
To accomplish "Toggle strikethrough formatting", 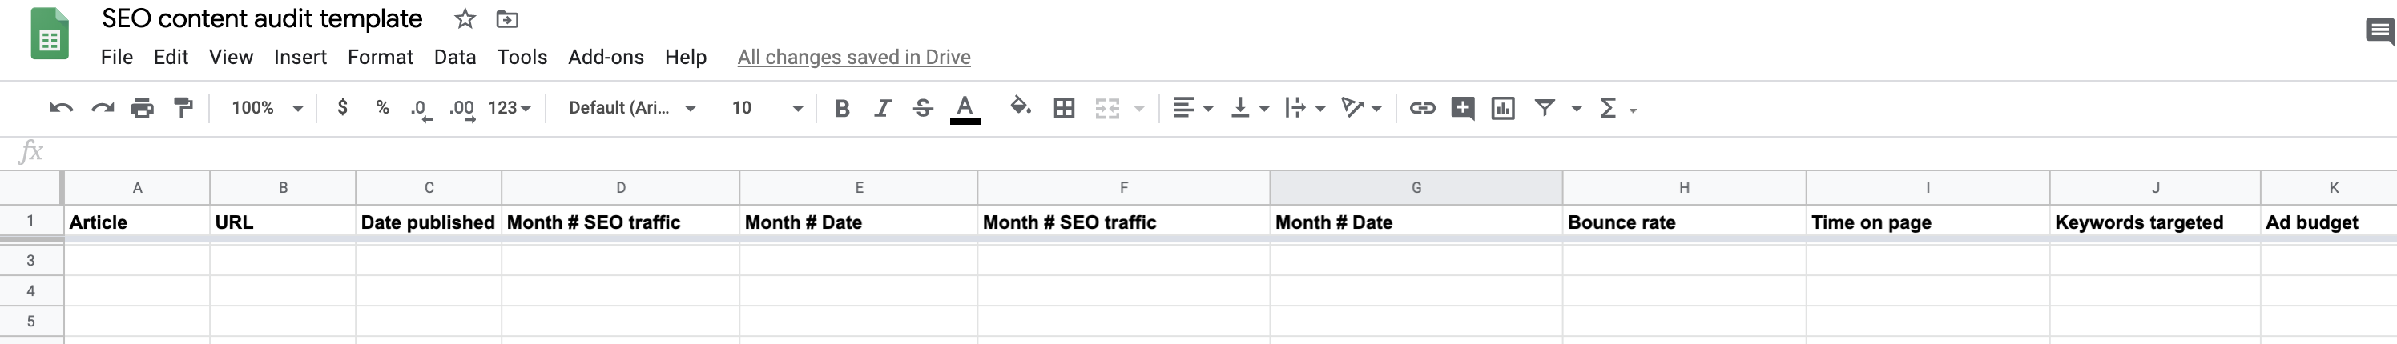I will pos(923,108).
